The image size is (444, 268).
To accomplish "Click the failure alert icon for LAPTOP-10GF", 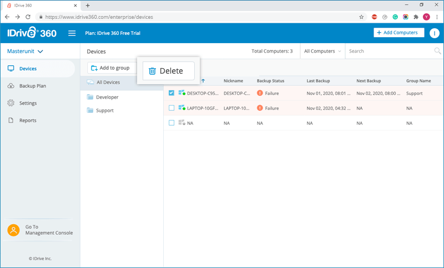I will tap(260, 108).
